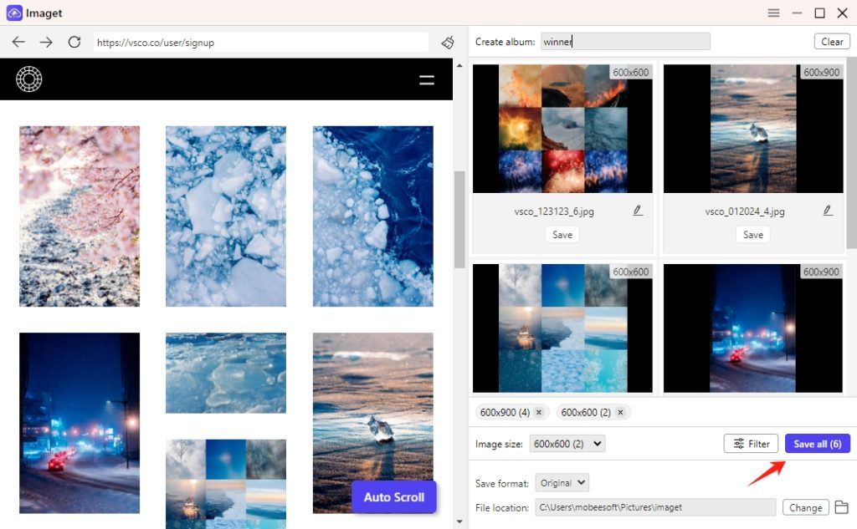The height and width of the screenshot is (529, 857).
Task: Open the Imaget application hamburger menu
Action: (773, 13)
